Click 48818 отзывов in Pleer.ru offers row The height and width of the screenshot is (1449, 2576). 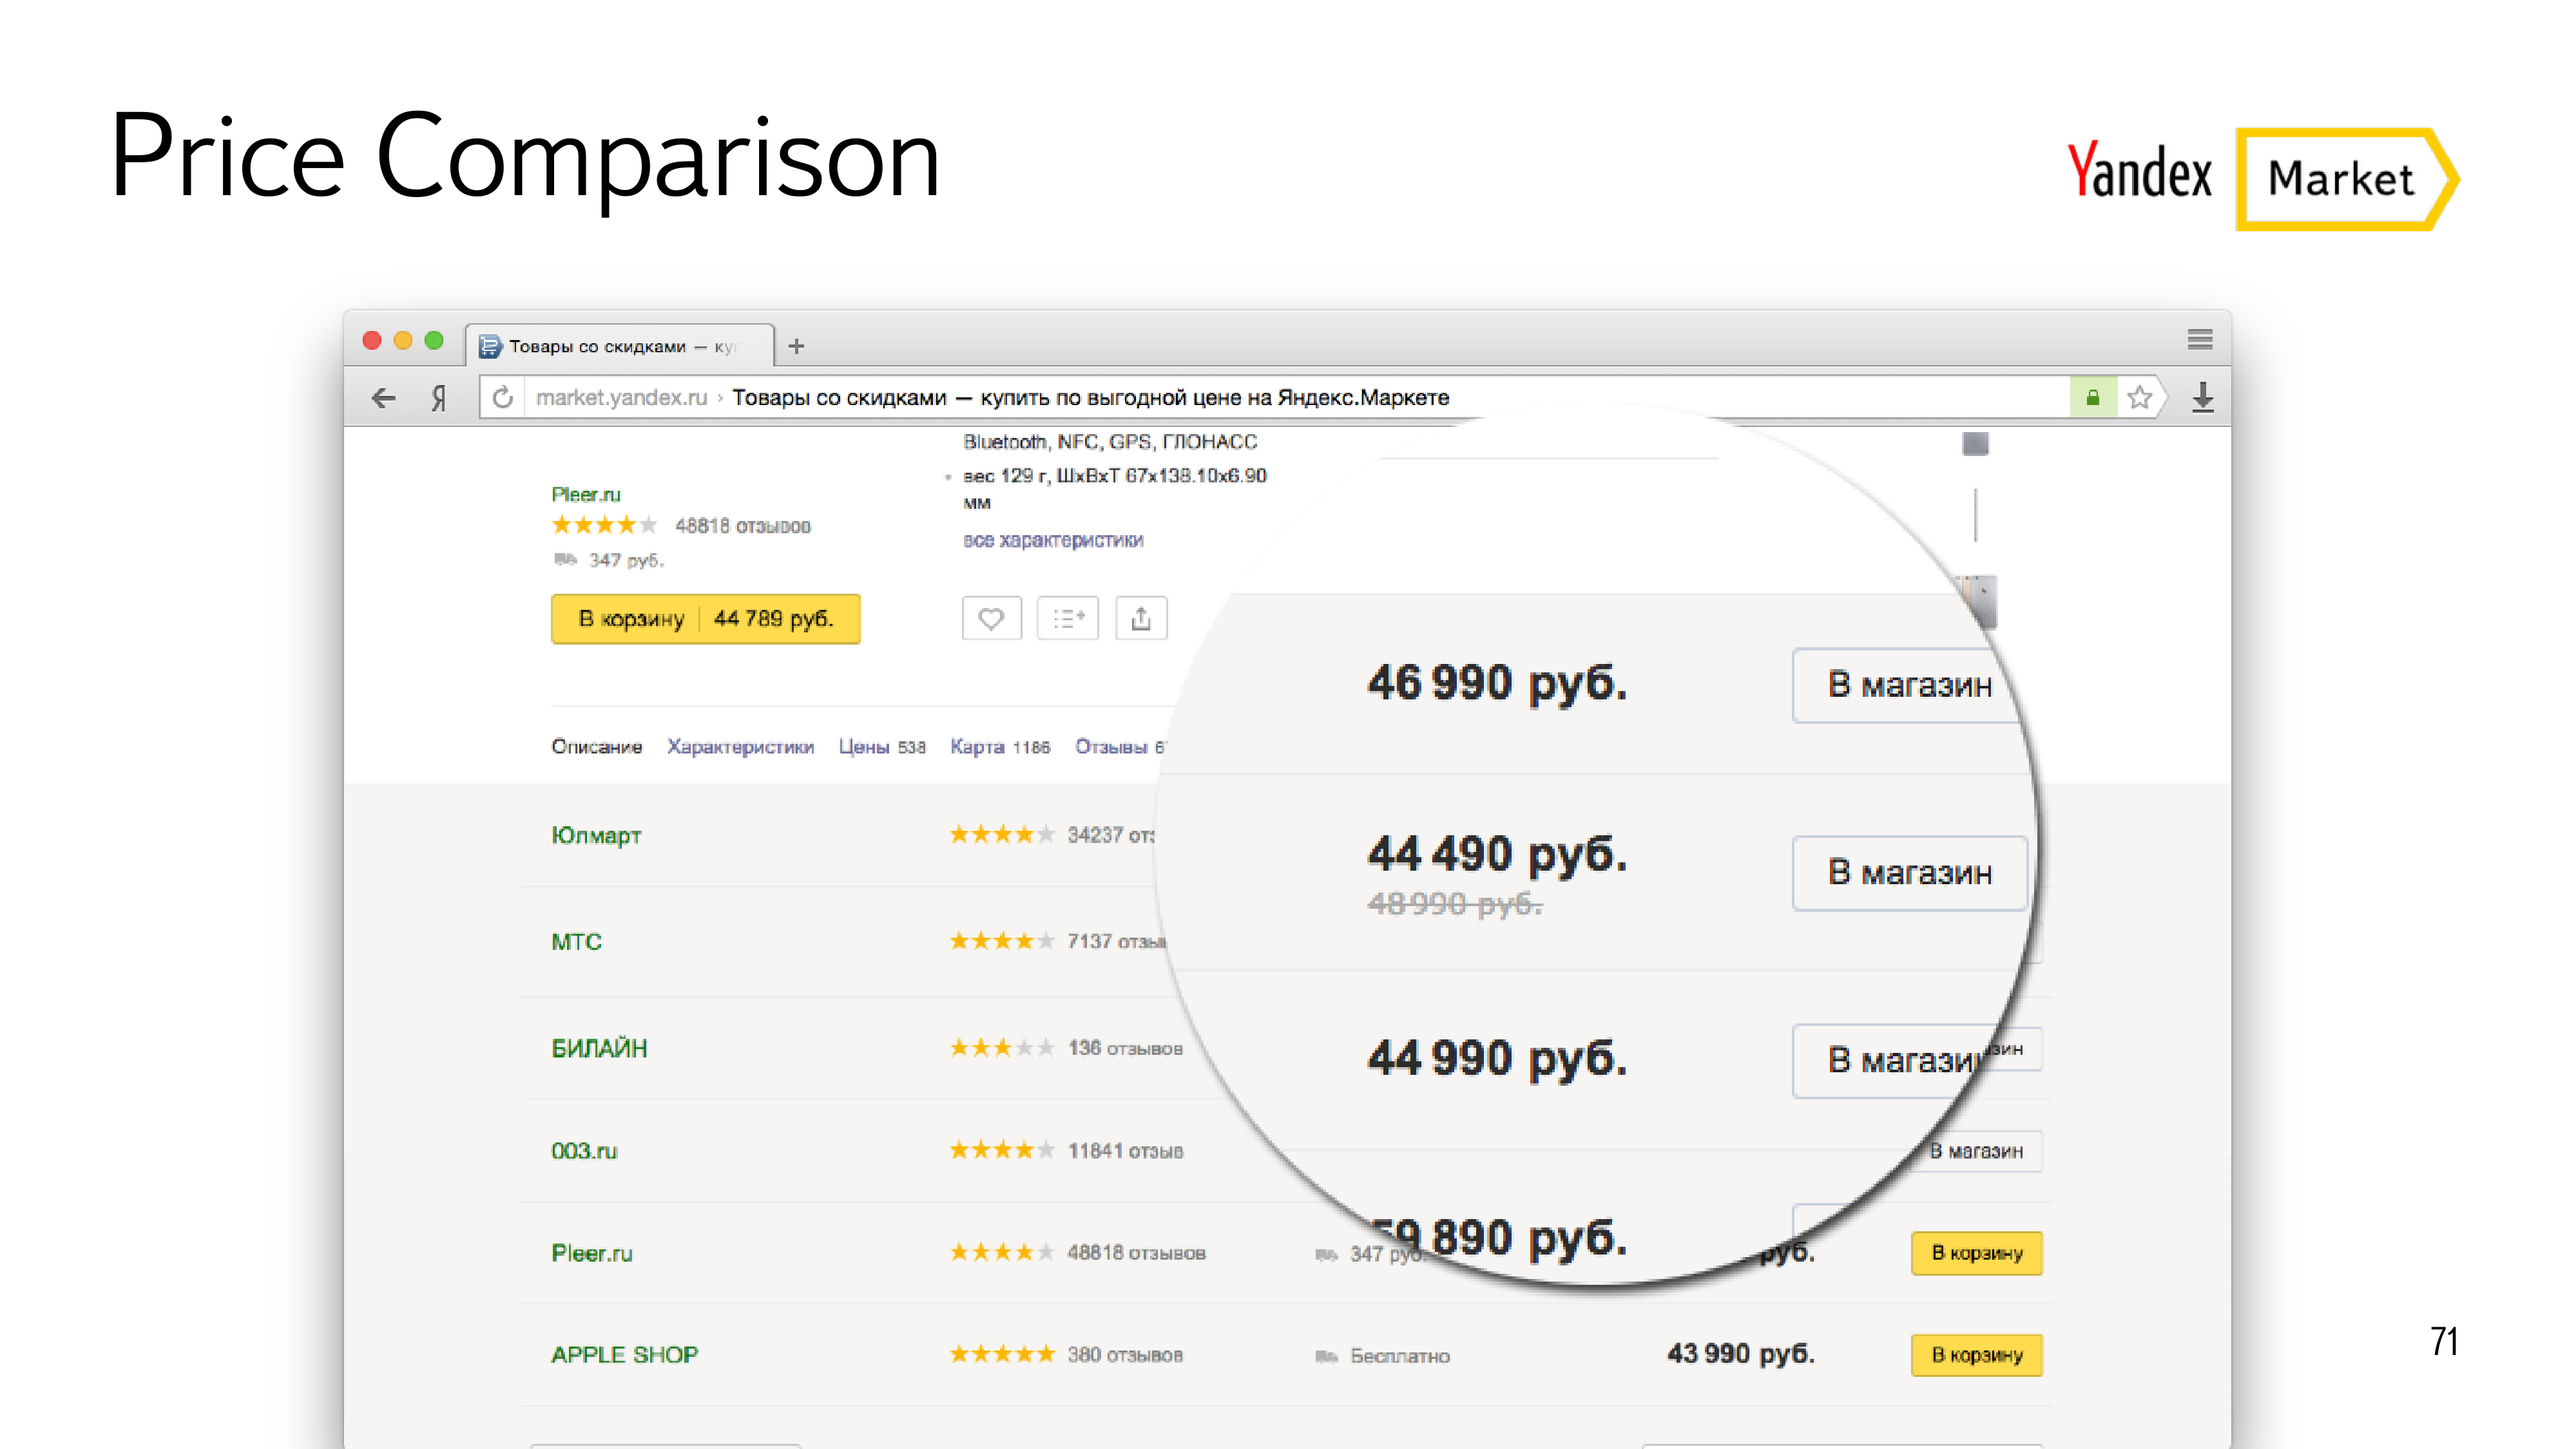1136,1253
